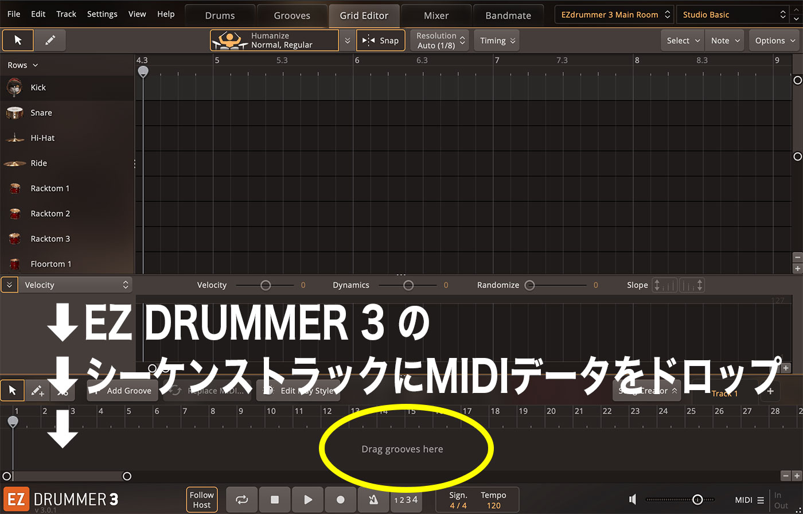This screenshot has height=514, width=803.
Task: Open the Options dropdown
Action: pos(774,40)
